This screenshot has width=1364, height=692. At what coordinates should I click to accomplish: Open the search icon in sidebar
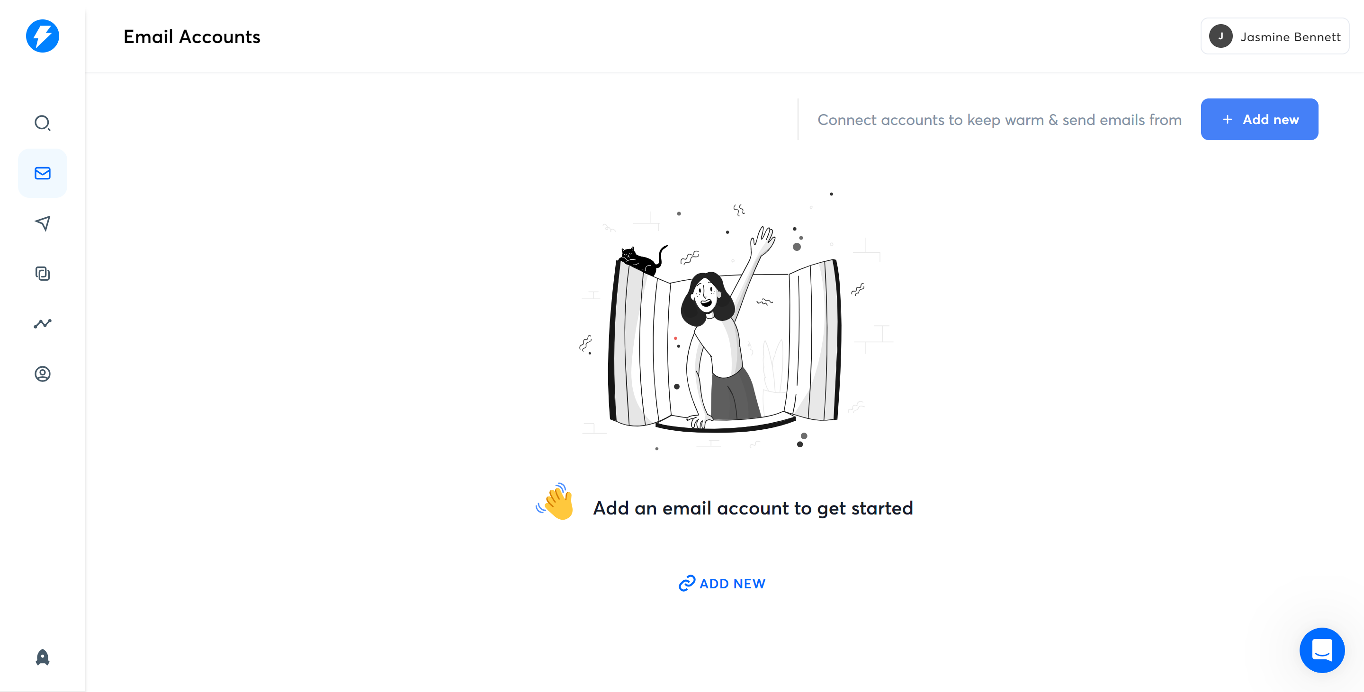[42, 124]
